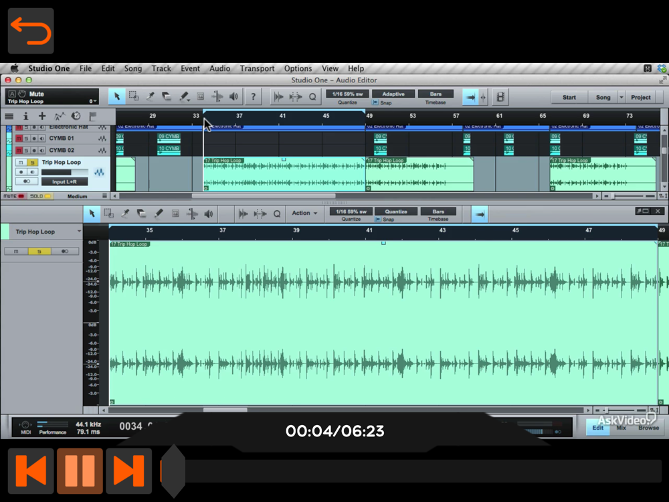This screenshot has width=669, height=502.
Task: Solo the CYMB 02 track
Action: (26, 150)
